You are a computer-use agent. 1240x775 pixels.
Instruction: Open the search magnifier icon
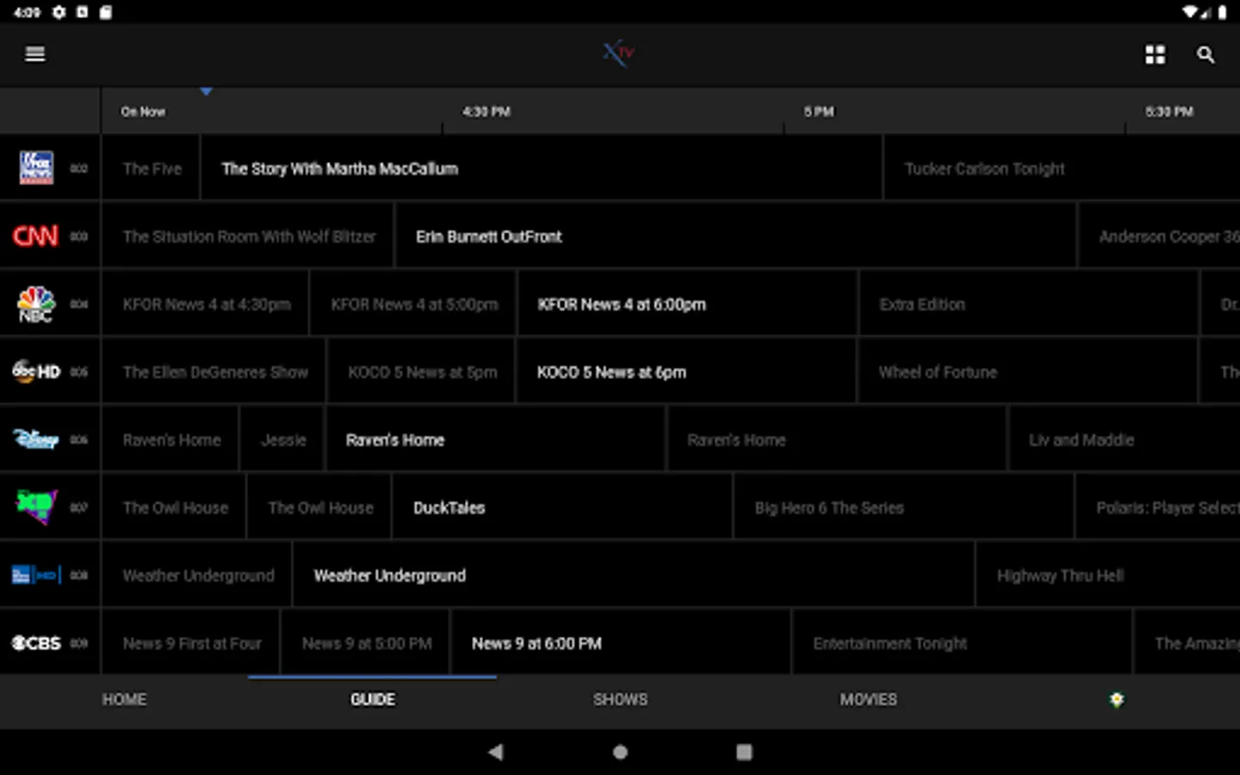pyautogui.click(x=1206, y=54)
